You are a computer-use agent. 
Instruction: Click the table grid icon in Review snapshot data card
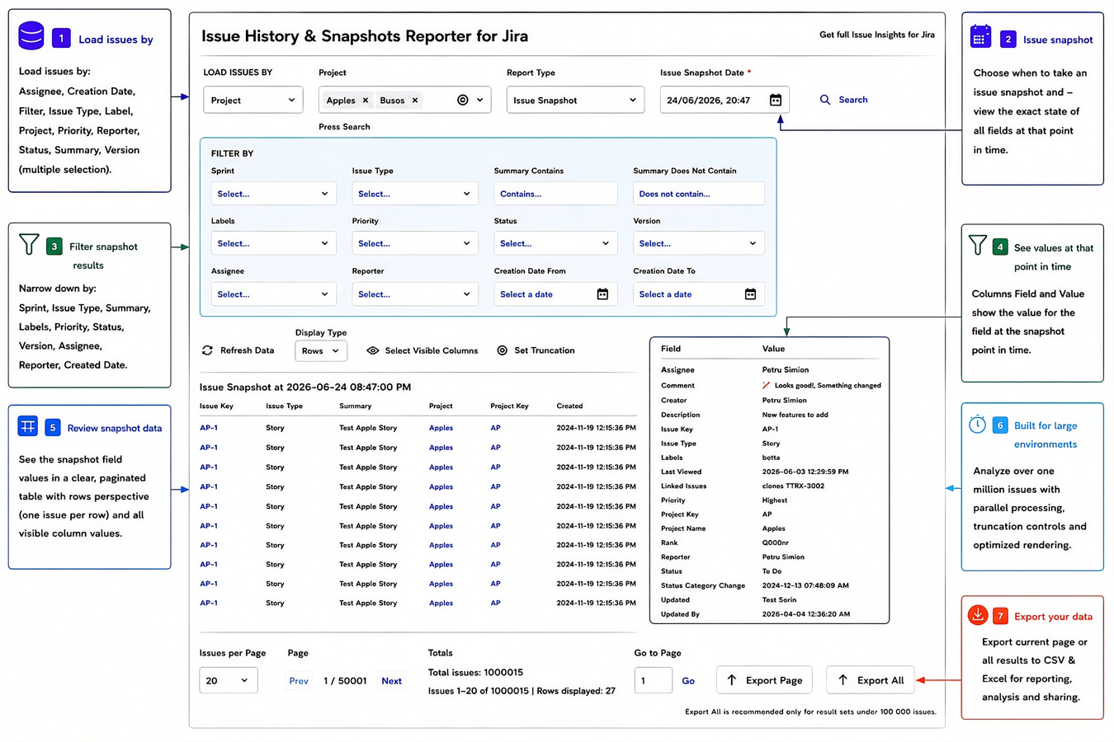(x=28, y=426)
